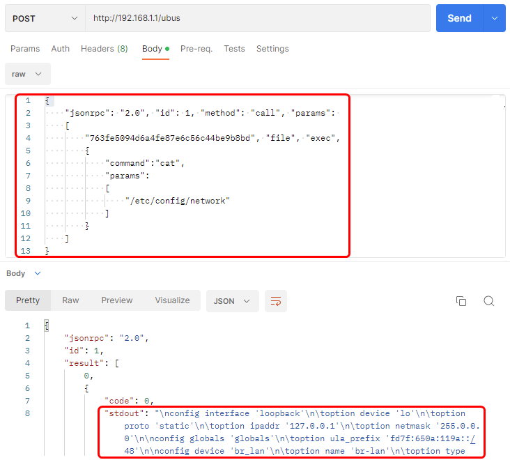Viewport: 510px width, 460px height.
Task: Open the POST method dropdown
Action: click(45, 18)
